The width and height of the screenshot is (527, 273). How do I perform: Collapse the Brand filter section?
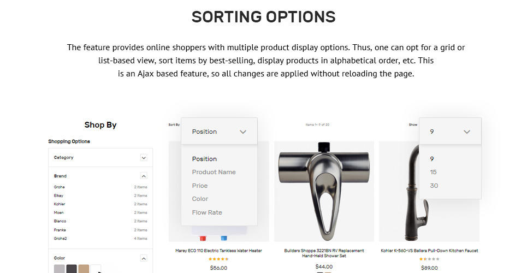[x=144, y=176]
